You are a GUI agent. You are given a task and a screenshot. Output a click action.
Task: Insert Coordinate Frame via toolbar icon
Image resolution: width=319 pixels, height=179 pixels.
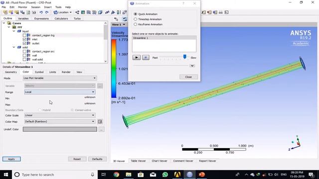point(113,12)
